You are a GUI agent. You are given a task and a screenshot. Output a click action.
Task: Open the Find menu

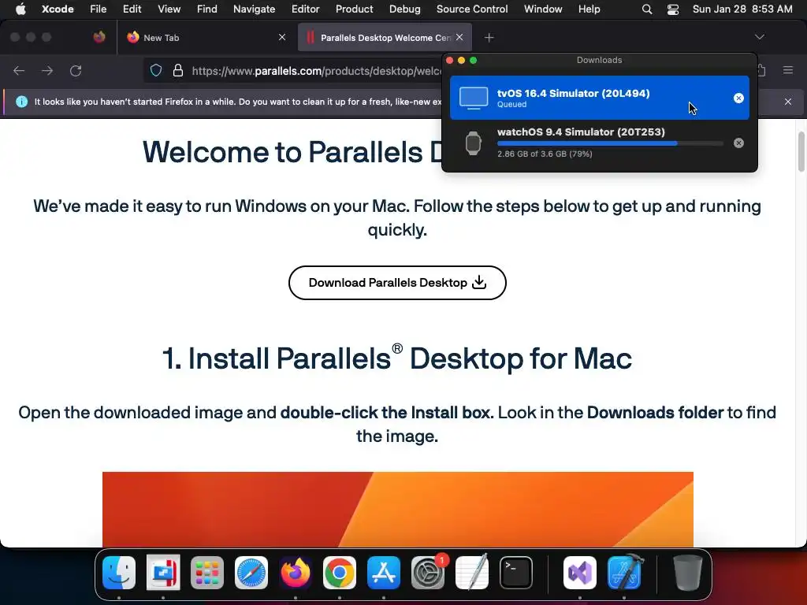207,9
